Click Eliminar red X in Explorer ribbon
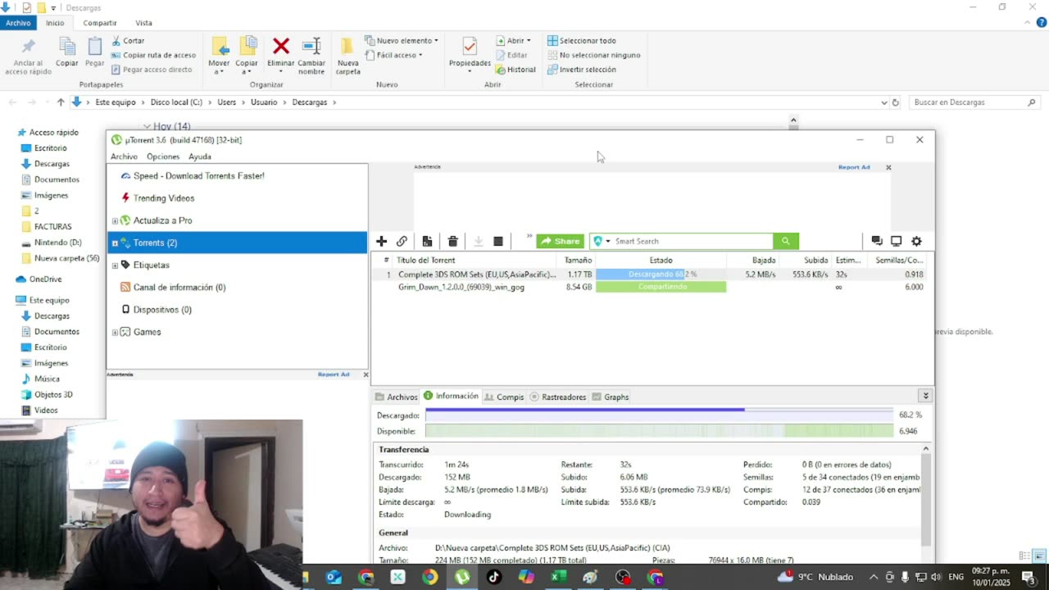The height and width of the screenshot is (590, 1049). 281,53
